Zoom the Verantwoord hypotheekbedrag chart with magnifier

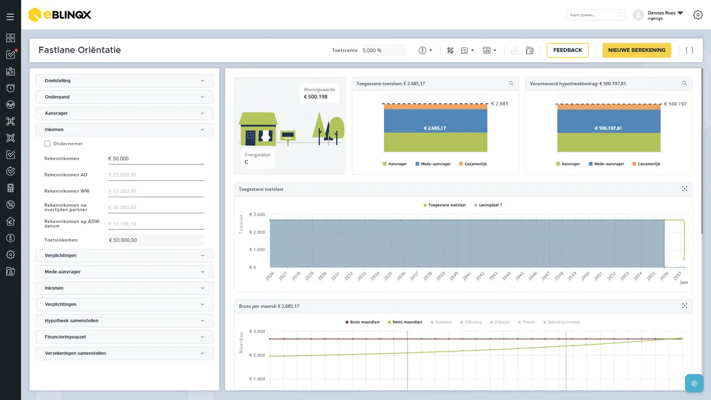[684, 84]
